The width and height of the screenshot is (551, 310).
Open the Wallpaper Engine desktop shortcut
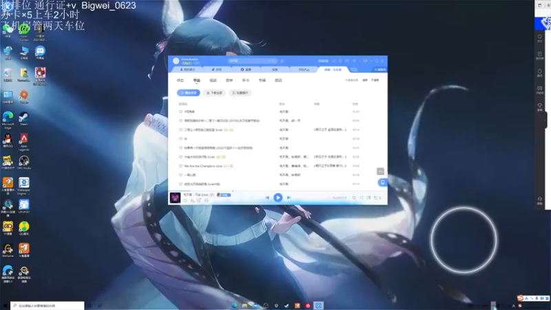24,186
